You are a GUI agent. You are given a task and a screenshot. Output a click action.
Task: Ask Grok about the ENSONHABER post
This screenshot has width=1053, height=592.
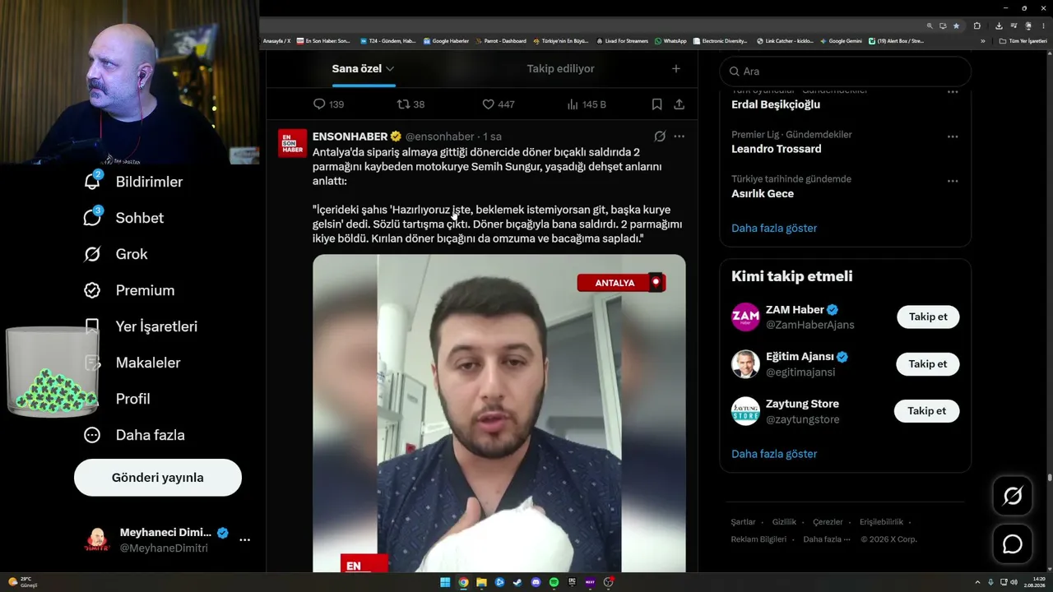[x=660, y=136]
